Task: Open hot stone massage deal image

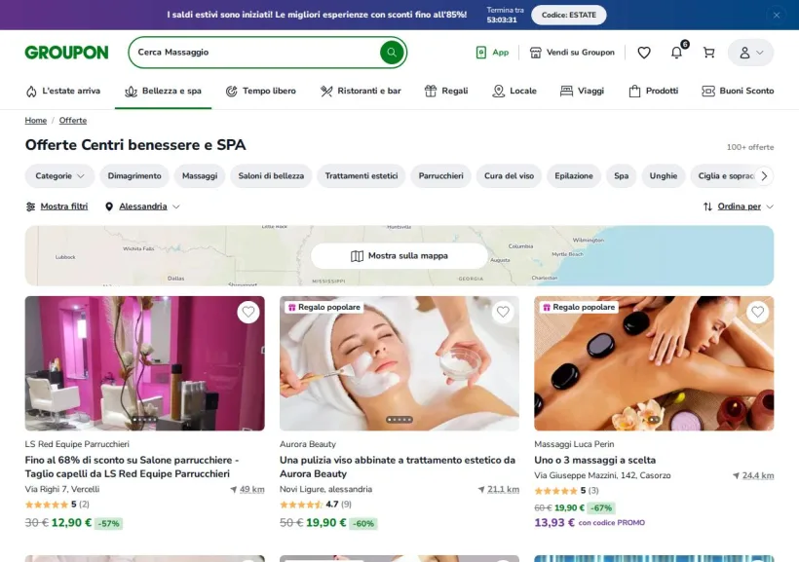Action: (654, 363)
